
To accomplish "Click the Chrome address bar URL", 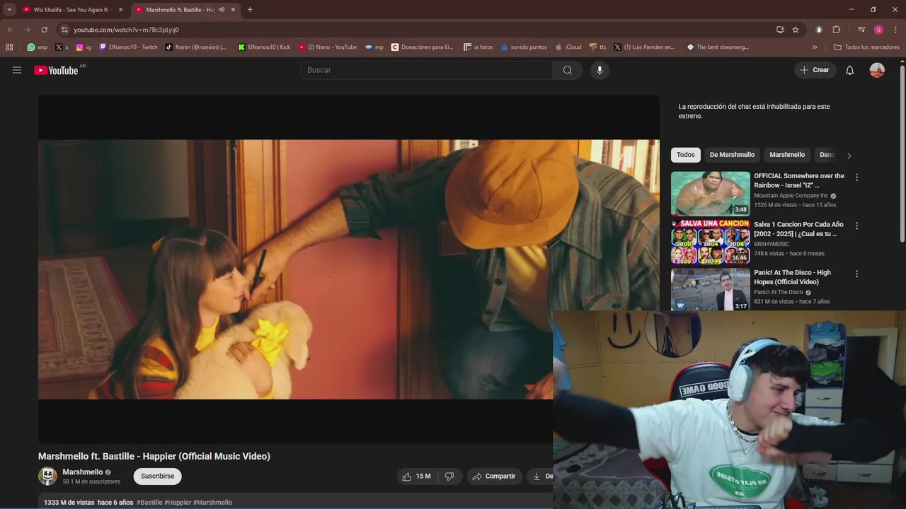I will tap(127, 30).
